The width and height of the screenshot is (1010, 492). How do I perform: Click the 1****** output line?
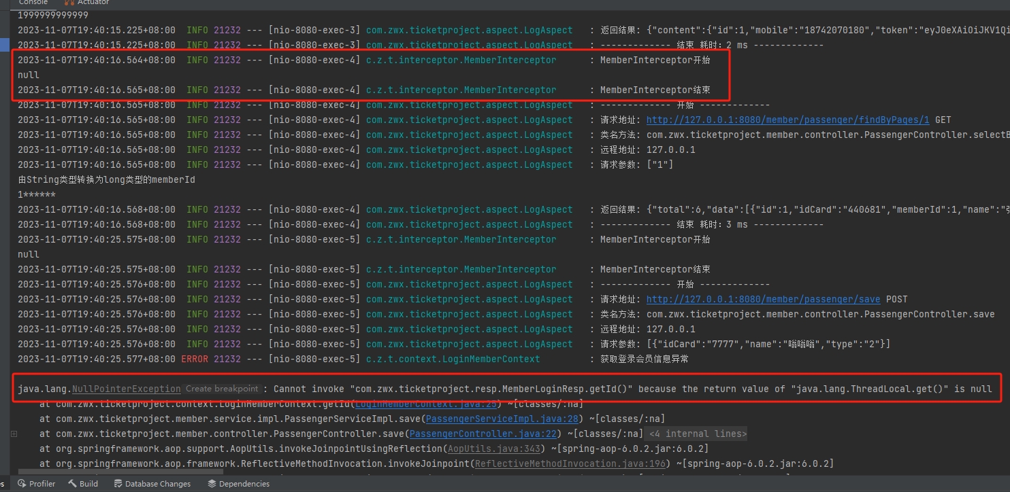pos(37,194)
